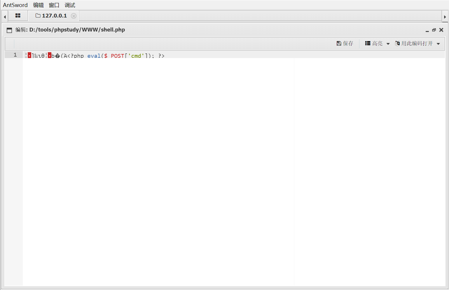Maximize the shell.php editor window

point(434,30)
